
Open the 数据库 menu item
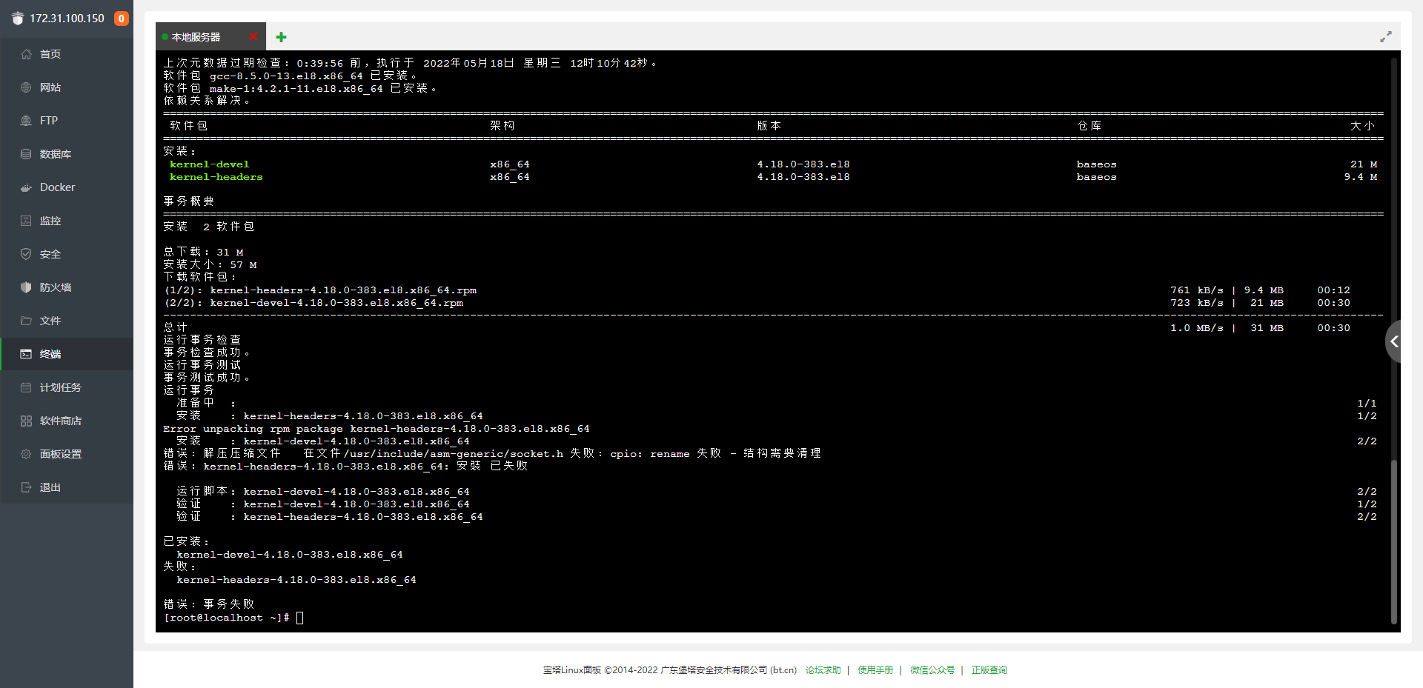click(x=67, y=154)
